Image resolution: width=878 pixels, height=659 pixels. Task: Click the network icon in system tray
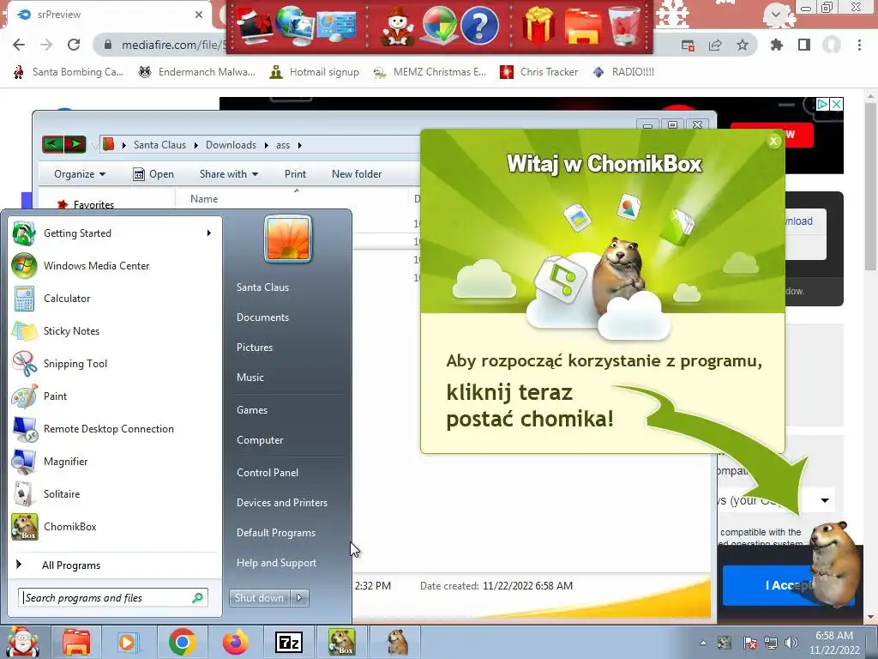(x=771, y=643)
